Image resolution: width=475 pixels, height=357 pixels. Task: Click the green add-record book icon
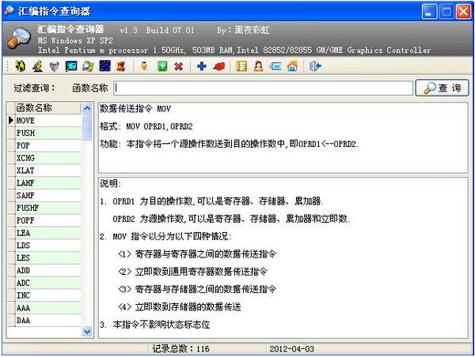tap(162, 66)
